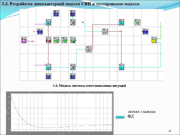Select multiplier block 1

[48, 22]
